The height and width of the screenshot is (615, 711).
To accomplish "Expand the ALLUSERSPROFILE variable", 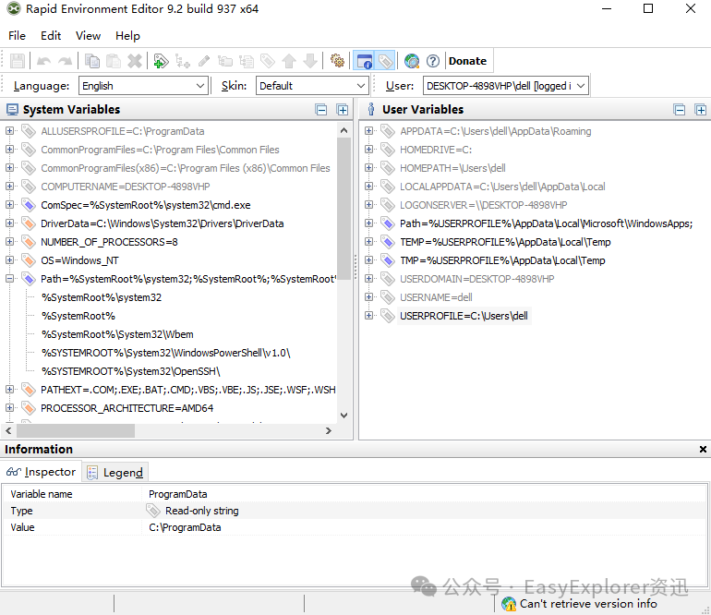I will coord(9,131).
